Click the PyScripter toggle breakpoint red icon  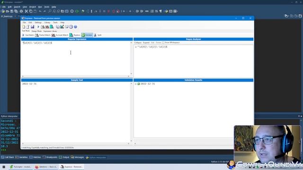(114, 11)
